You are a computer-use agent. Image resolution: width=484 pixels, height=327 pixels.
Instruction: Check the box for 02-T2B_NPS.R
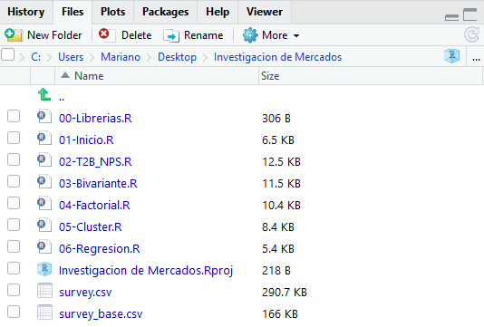click(x=14, y=159)
